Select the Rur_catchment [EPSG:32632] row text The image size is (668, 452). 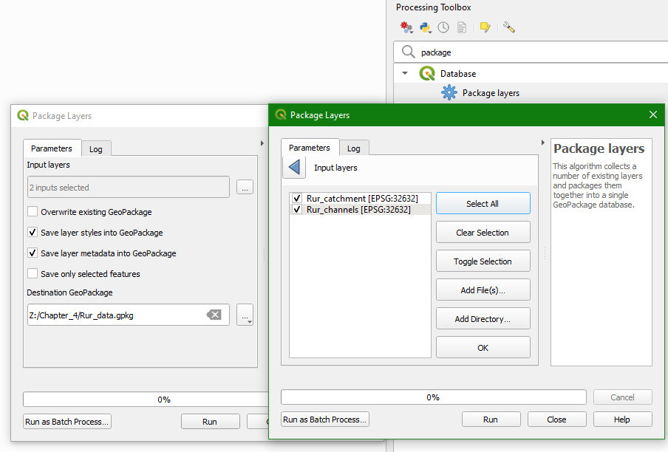tap(362, 199)
